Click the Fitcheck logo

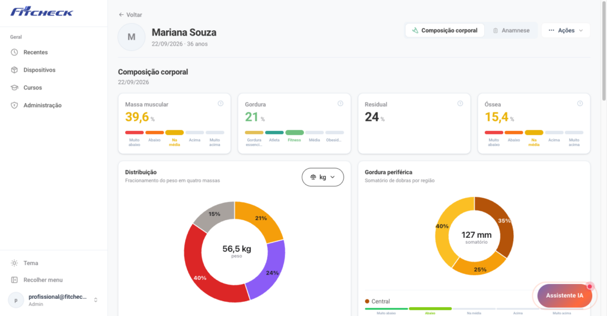point(42,12)
